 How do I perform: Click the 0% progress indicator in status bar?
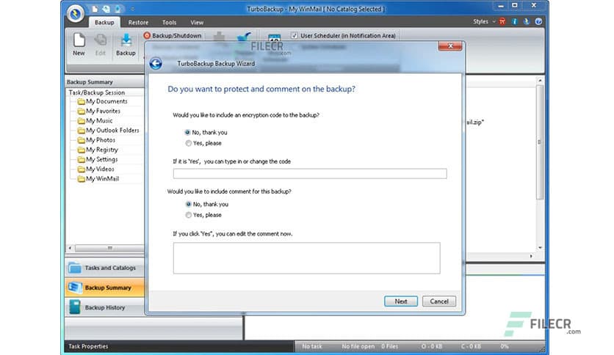505,346
